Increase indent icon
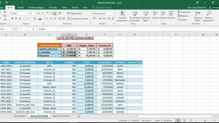This screenshot has width=219, height=123. click(x=63, y=18)
